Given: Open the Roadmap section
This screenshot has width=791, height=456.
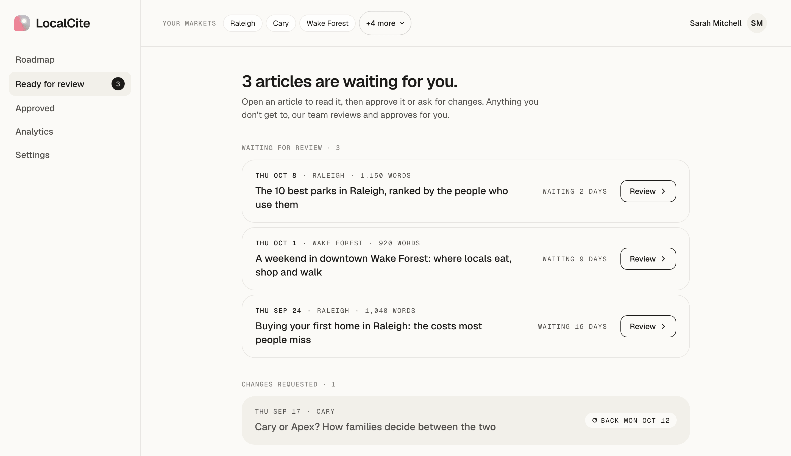Looking at the screenshot, I should (x=35, y=60).
